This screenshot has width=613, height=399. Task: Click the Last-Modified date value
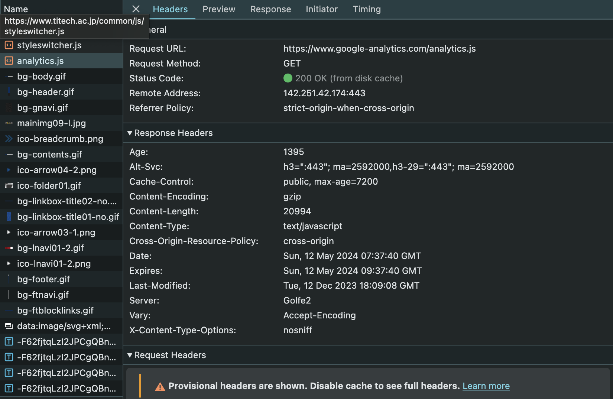(351, 286)
